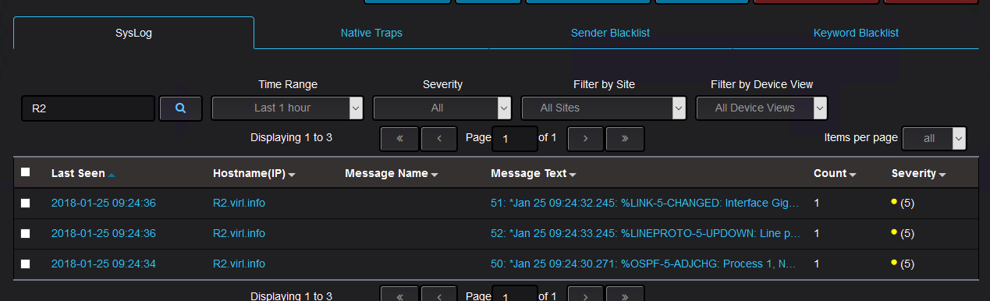
Task: Open the 52 LINEPROTO-5-UPDOWN message link
Action: tap(645, 233)
